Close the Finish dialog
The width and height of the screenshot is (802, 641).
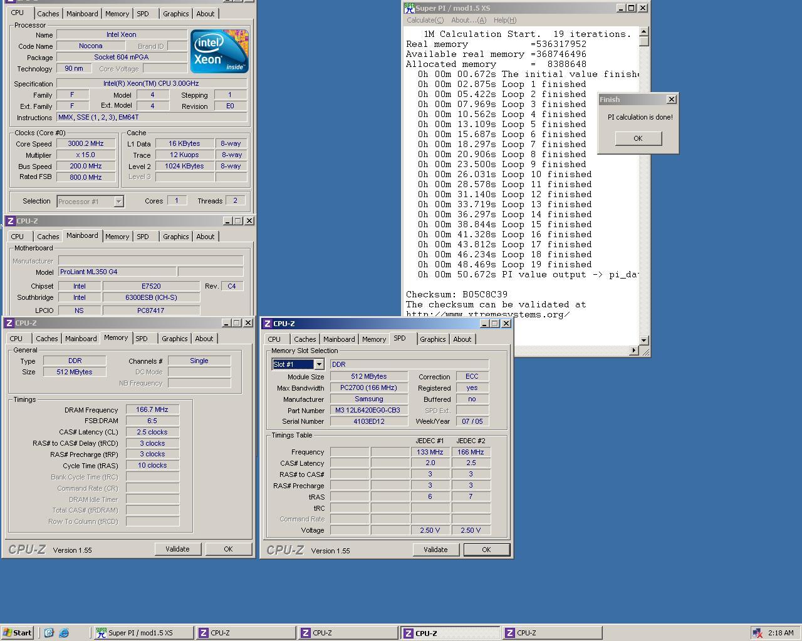coord(672,100)
